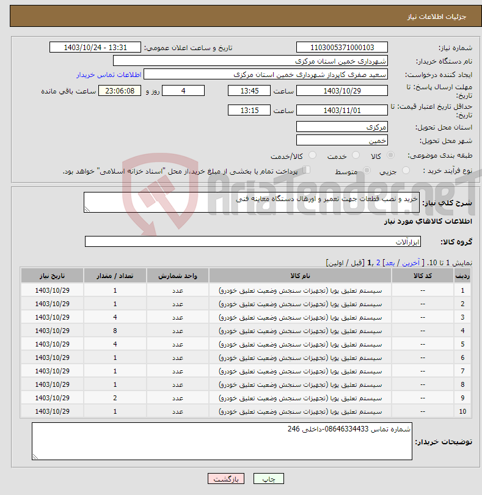Image resolution: width=482 pixels, height=495 pixels.
Task: Select row 4 with quantity 8
Action: [x=246, y=331]
